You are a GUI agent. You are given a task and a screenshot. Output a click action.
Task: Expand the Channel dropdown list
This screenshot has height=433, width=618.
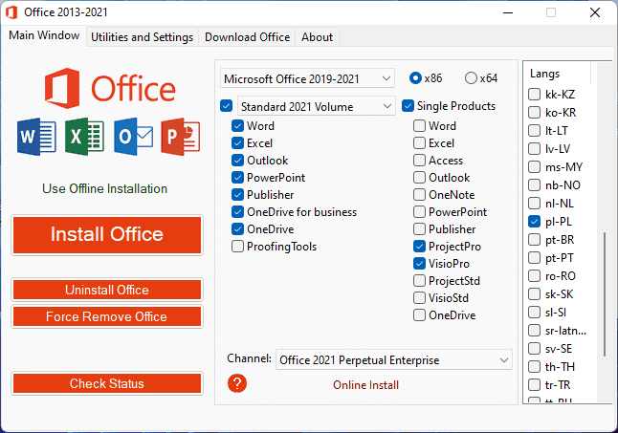point(394,359)
